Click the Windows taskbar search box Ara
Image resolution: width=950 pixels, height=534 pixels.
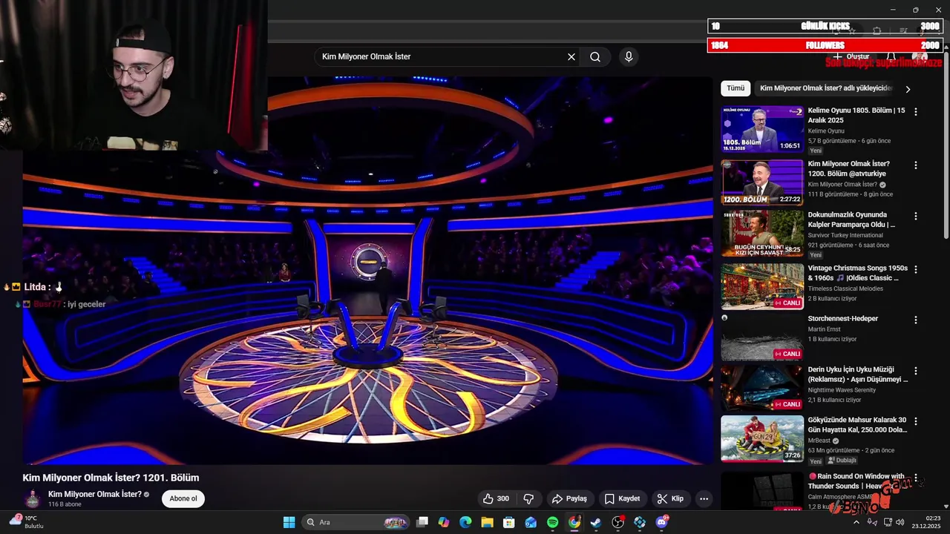[356, 522]
